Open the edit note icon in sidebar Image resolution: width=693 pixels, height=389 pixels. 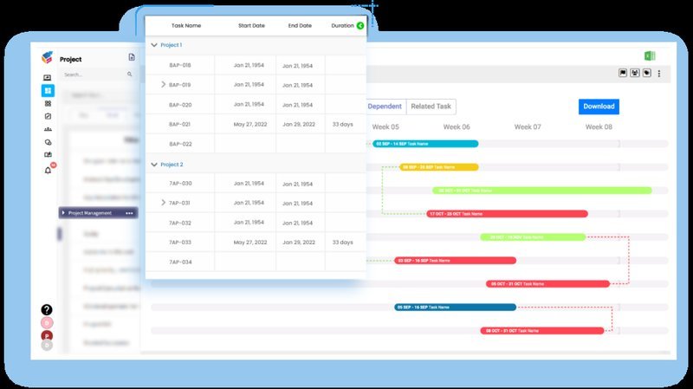click(x=48, y=116)
